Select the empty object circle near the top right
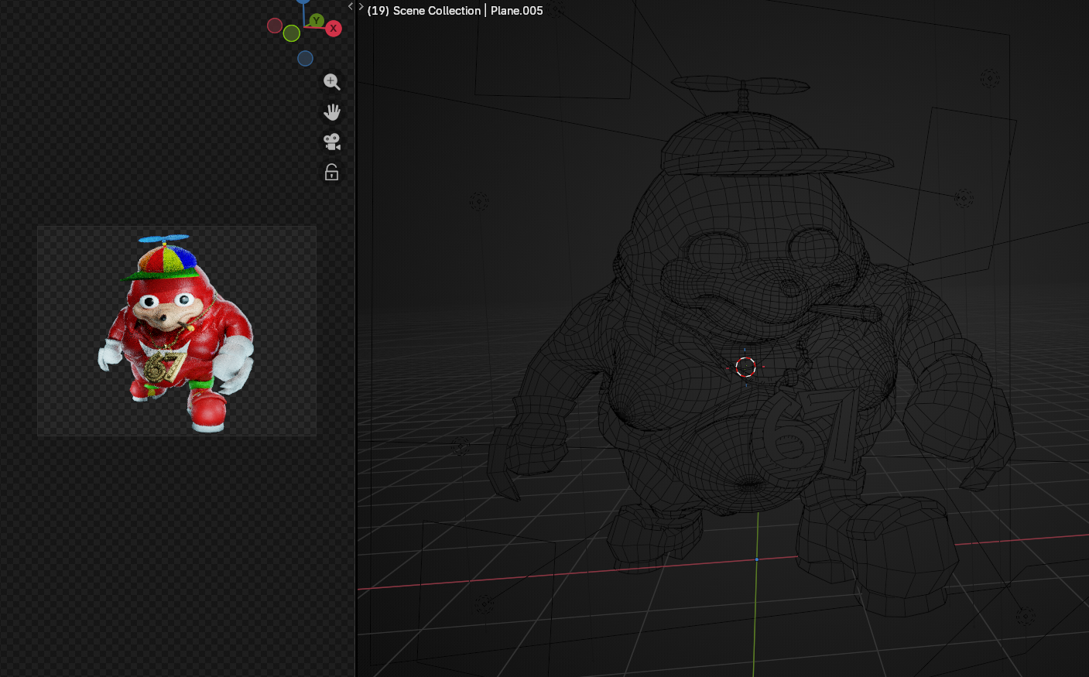The image size is (1089, 677). 989,78
